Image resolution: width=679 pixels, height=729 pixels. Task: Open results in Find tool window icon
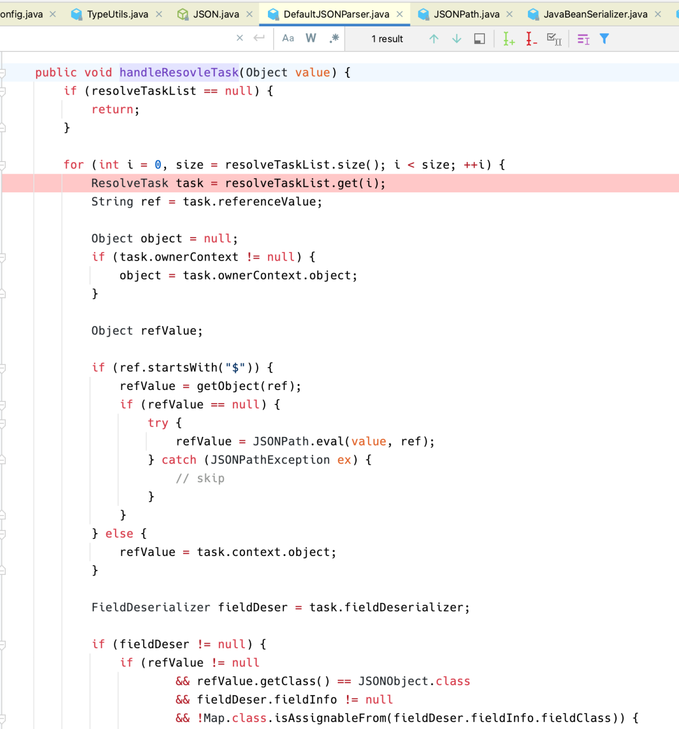(x=480, y=38)
